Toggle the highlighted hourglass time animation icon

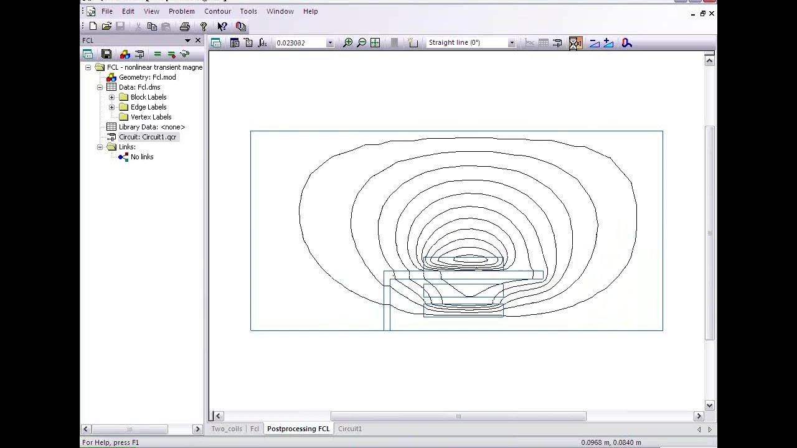point(575,42)
